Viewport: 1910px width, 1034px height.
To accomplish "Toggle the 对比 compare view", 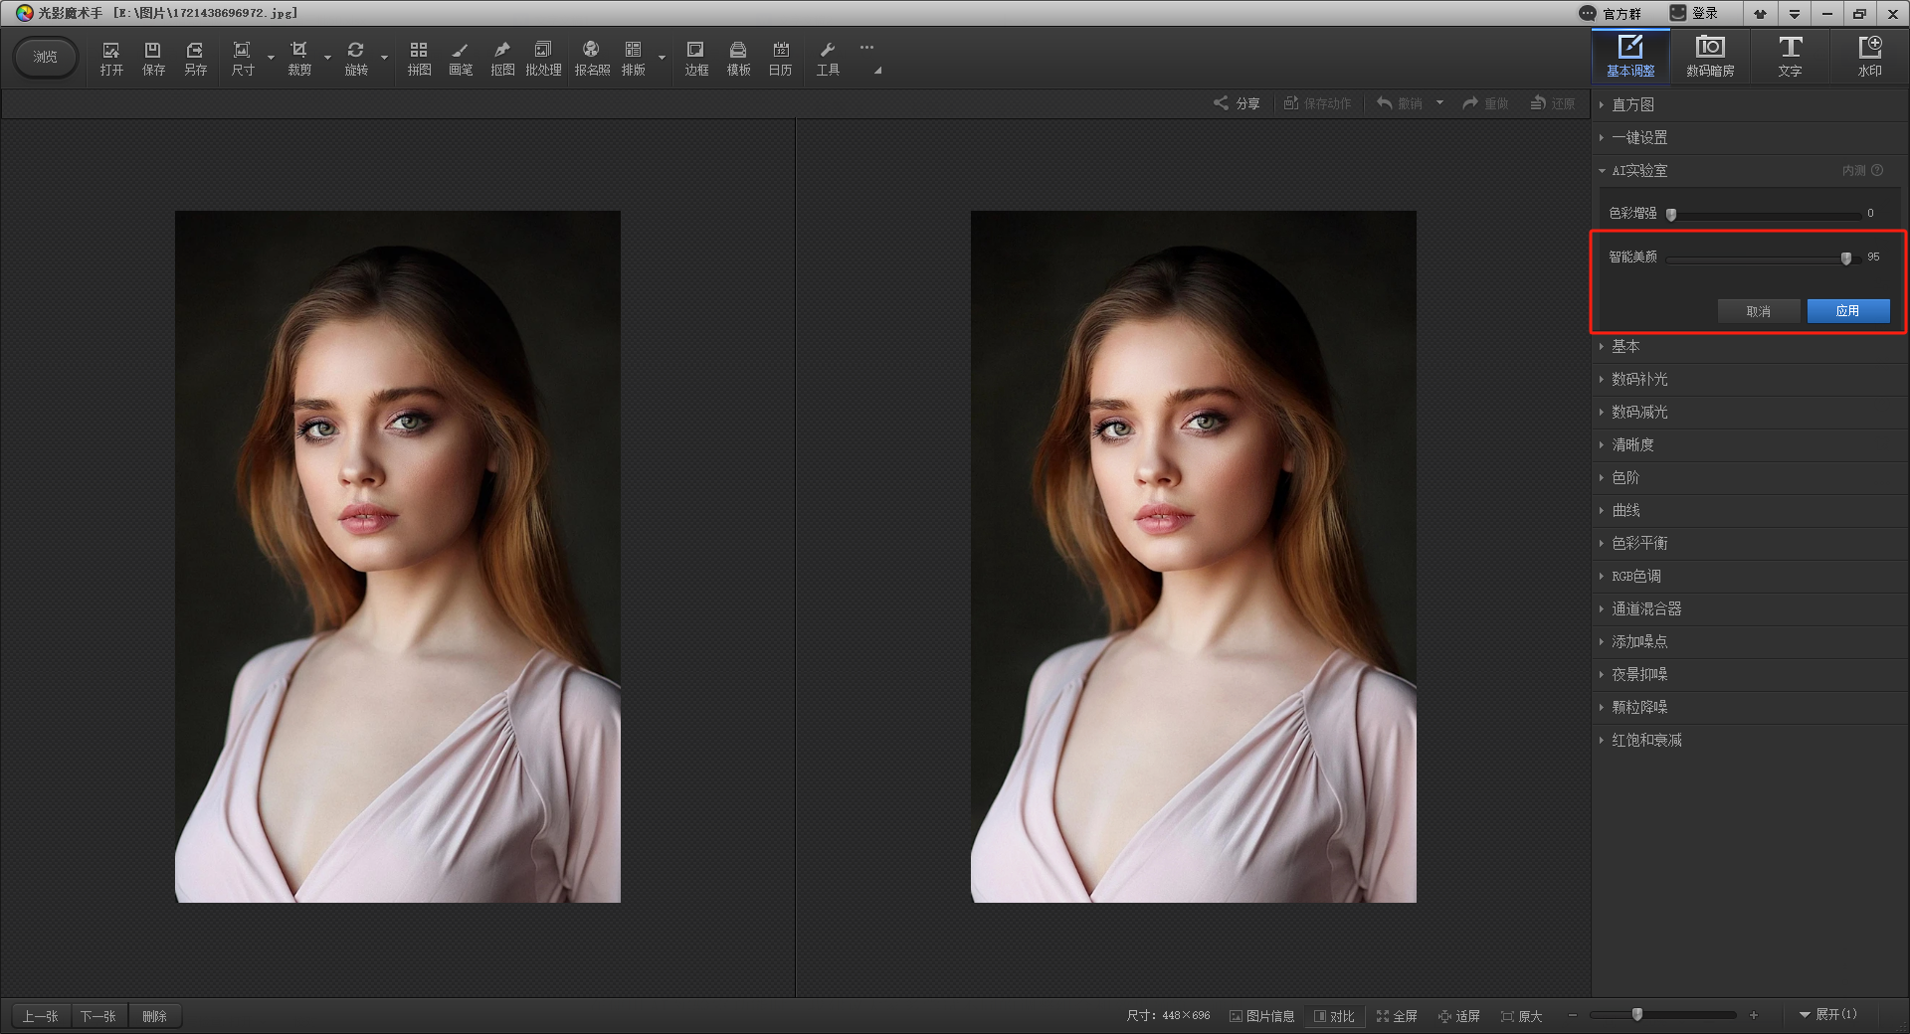I will tap(1334, 1016).
